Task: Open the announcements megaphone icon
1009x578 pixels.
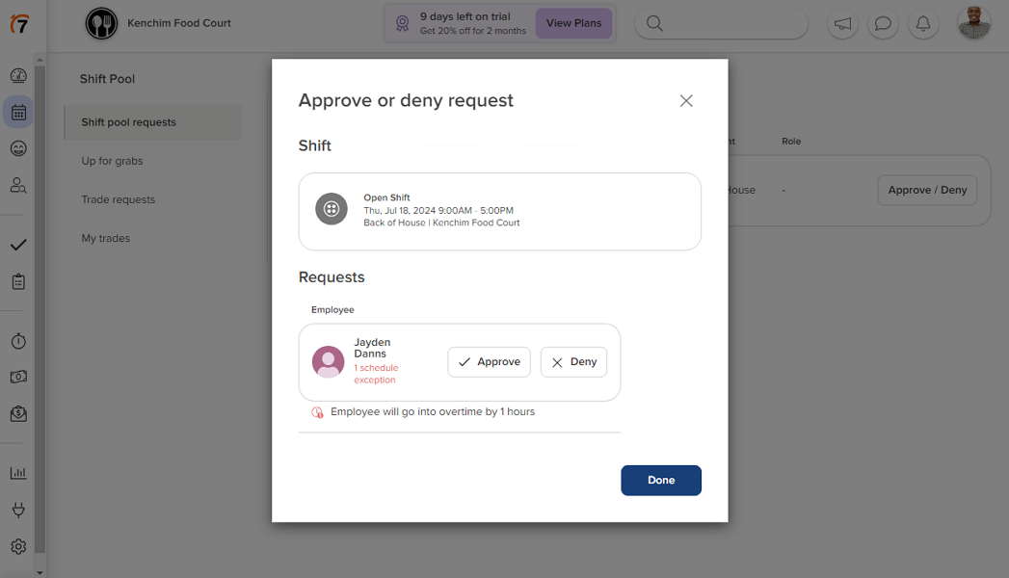Action: (x=842, y=23)
